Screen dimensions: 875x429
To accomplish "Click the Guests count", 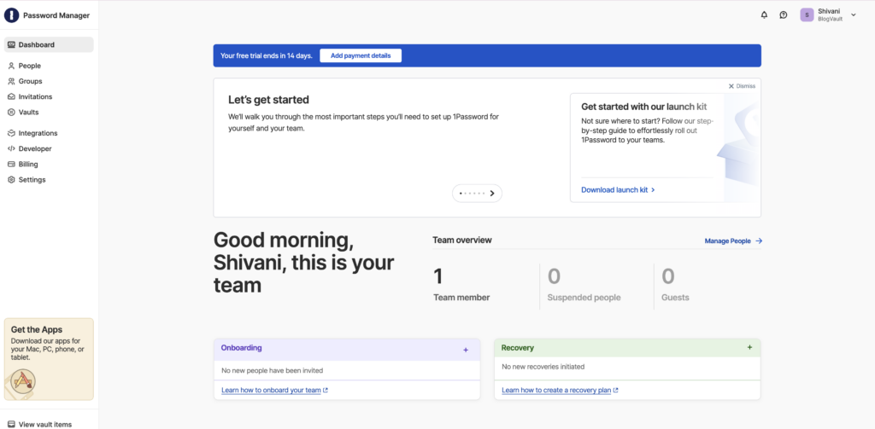I will (x=668, y=277).
